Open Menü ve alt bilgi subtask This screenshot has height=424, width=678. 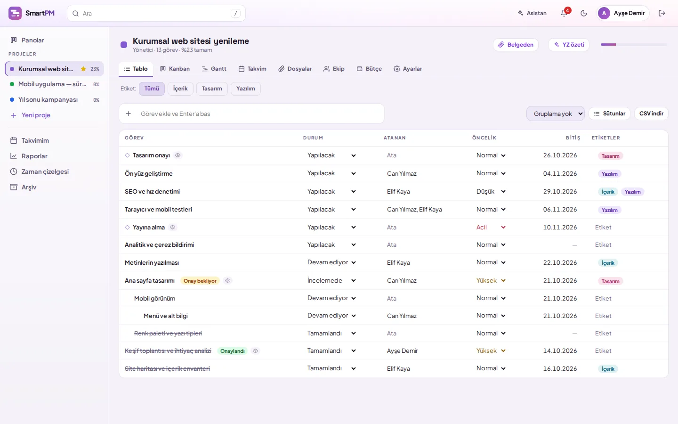tap(166, 316)
